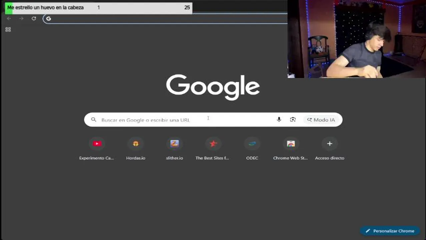
Task: Open the slither.io shortcut
Action: (x=174, y=148)
